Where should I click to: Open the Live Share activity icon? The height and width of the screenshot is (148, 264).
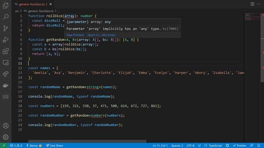click(x=5, y=74)
